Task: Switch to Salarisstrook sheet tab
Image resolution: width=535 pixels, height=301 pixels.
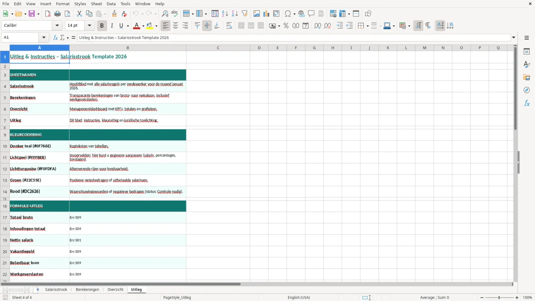Action: pyautogui.click(x=56, y=290)
